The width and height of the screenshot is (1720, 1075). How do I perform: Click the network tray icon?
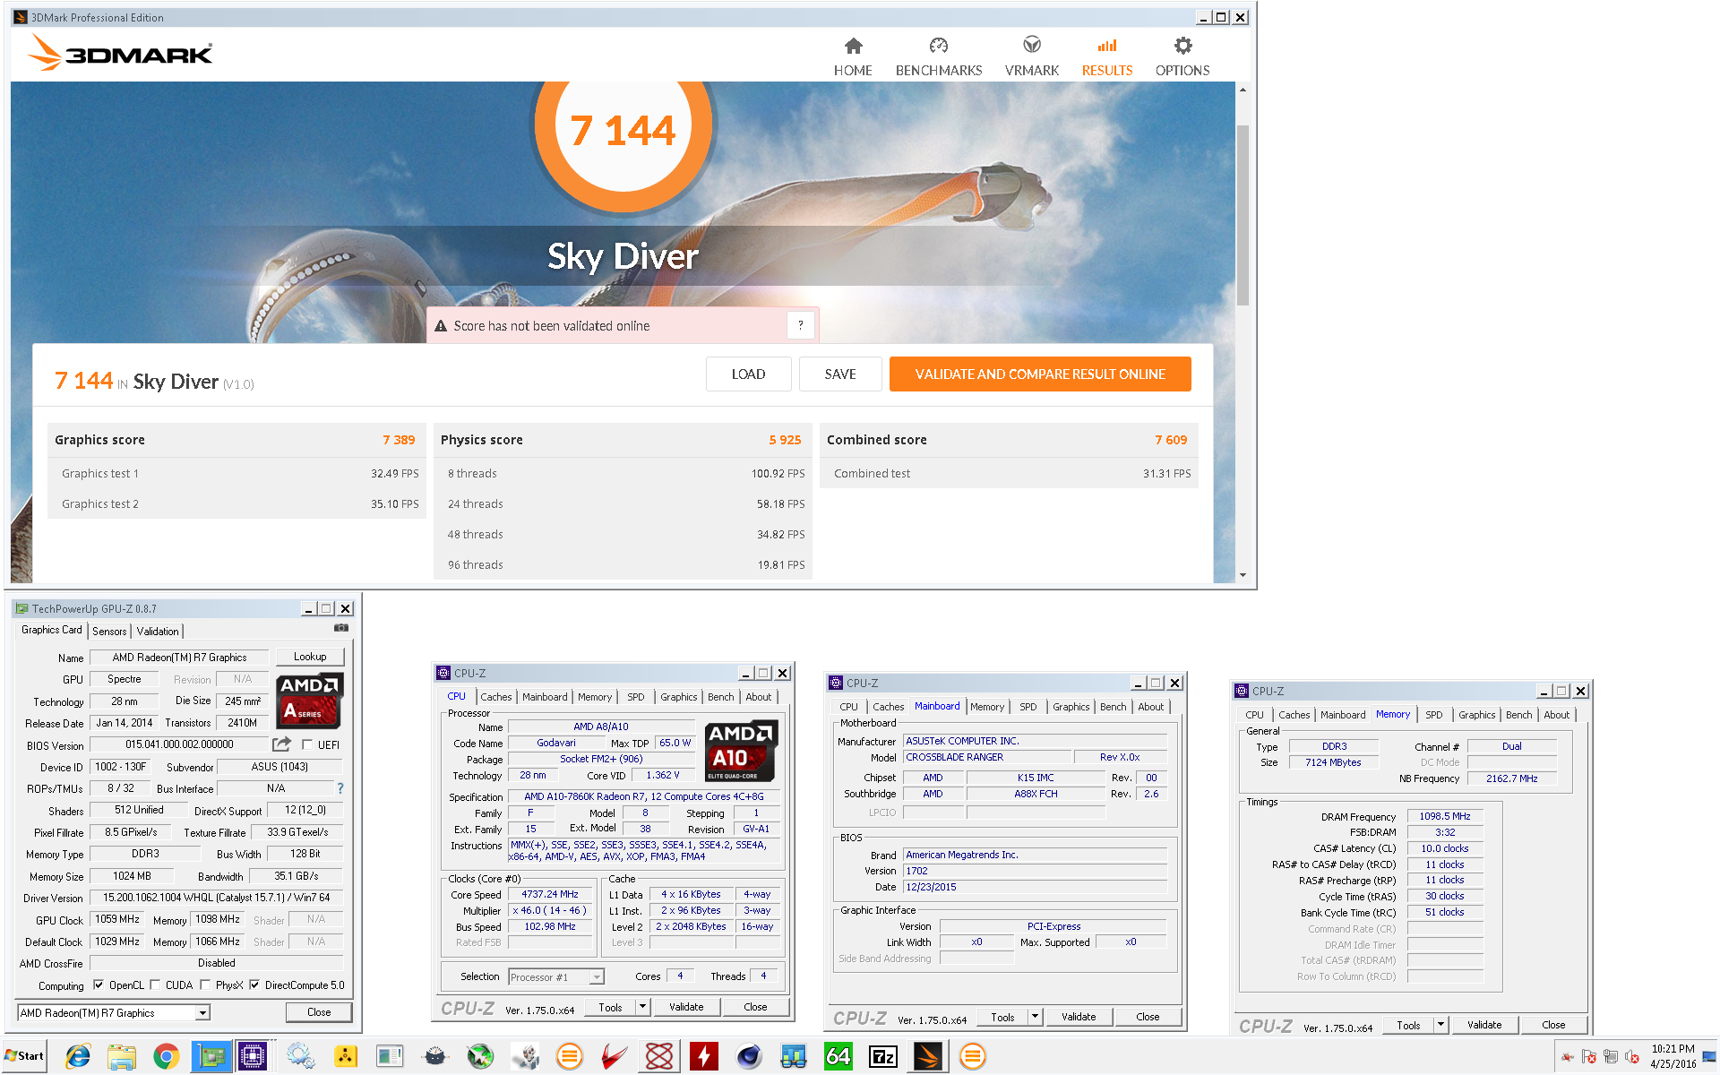click(x=1610, y=1056)
